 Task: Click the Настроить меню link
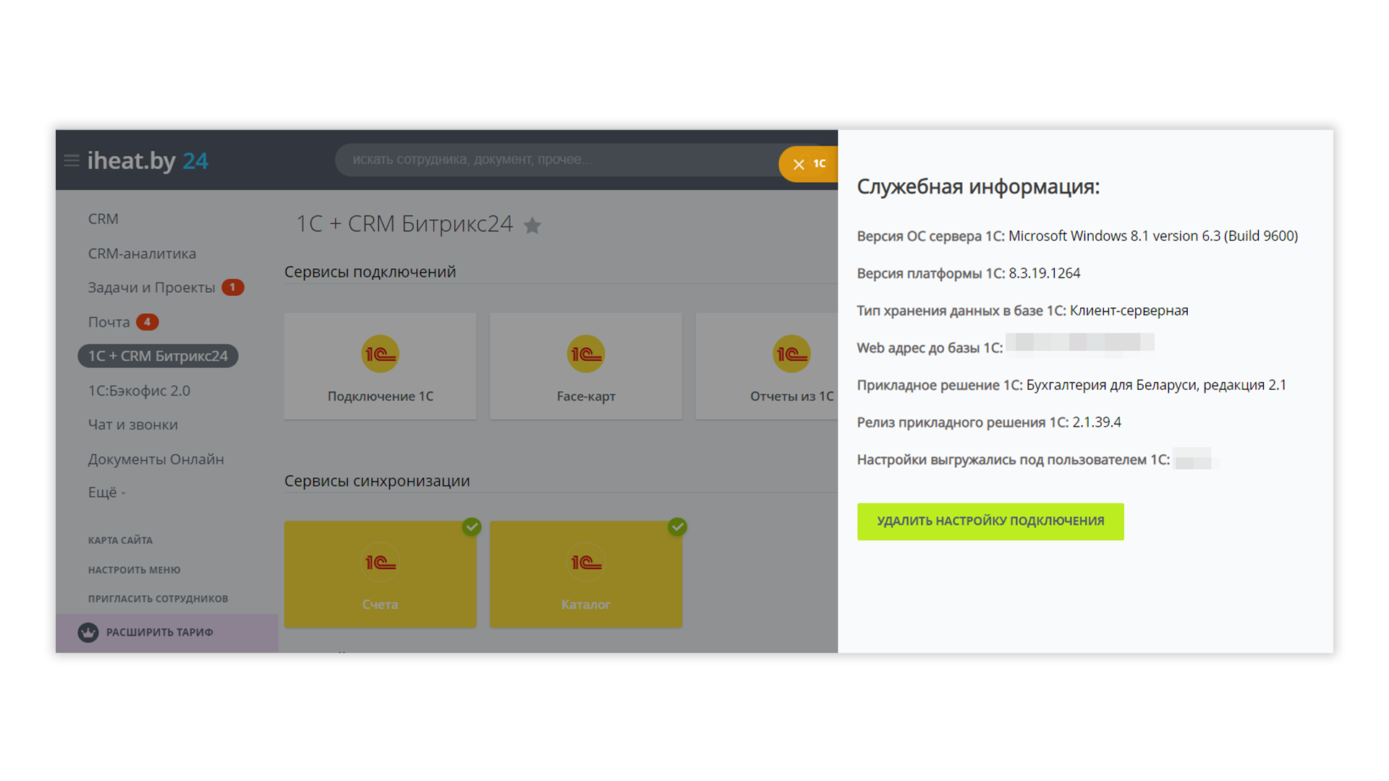[x=134, y=570]
